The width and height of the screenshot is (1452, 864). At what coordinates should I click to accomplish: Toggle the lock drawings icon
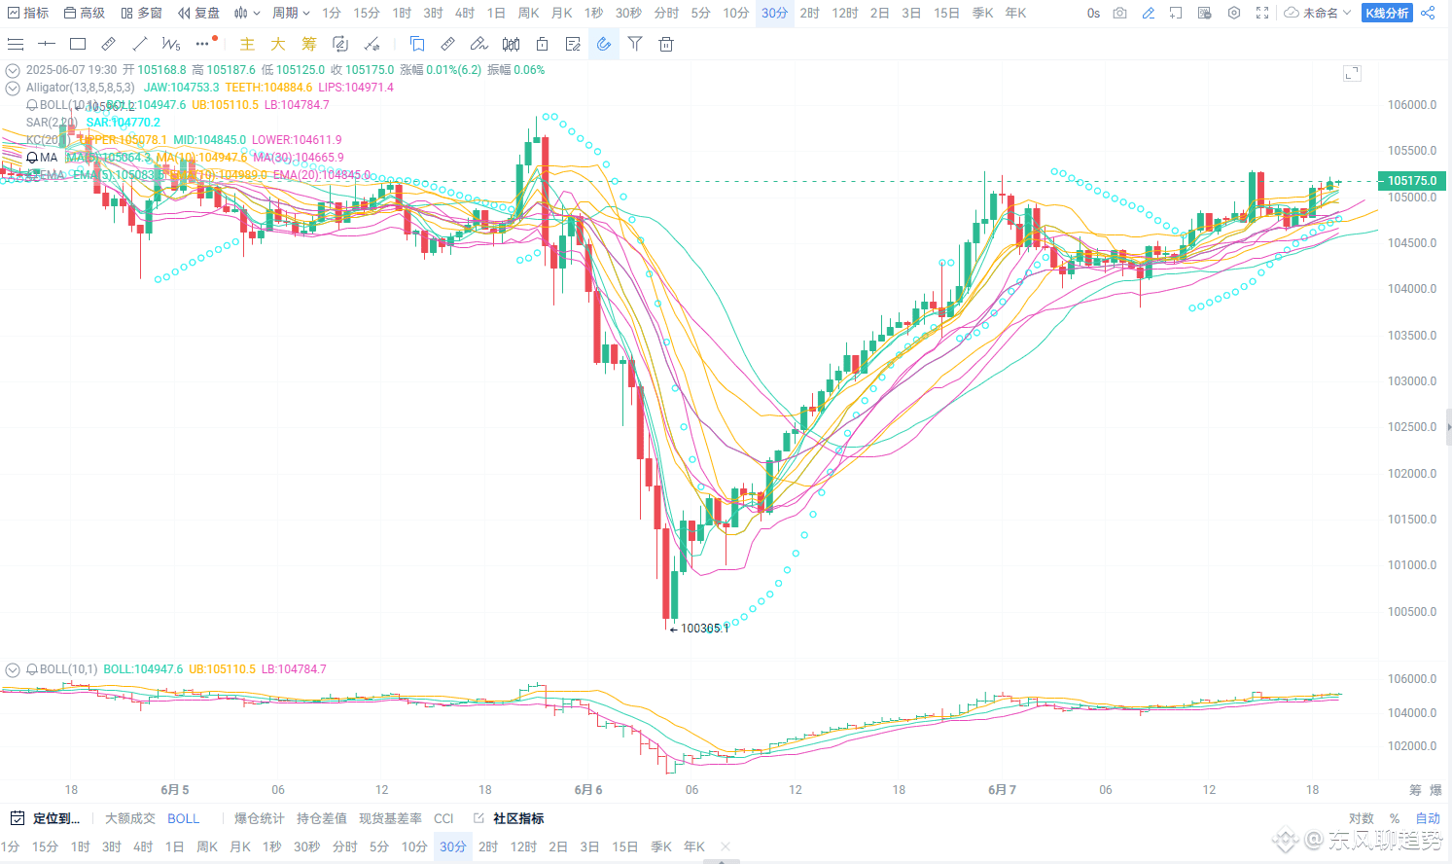click(542, 44)
